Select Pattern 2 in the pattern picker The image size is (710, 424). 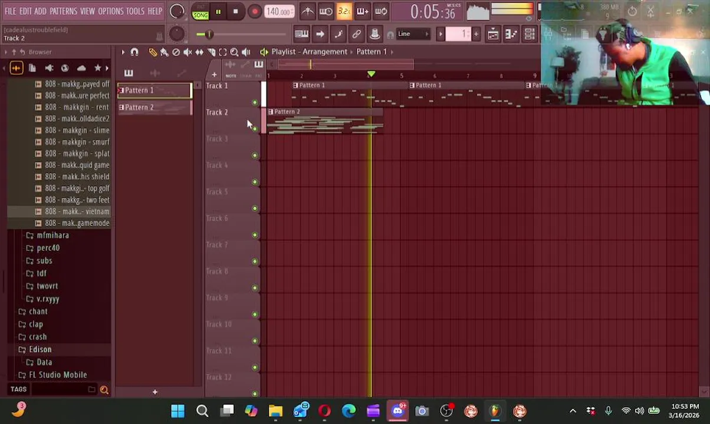click(155, 107)
